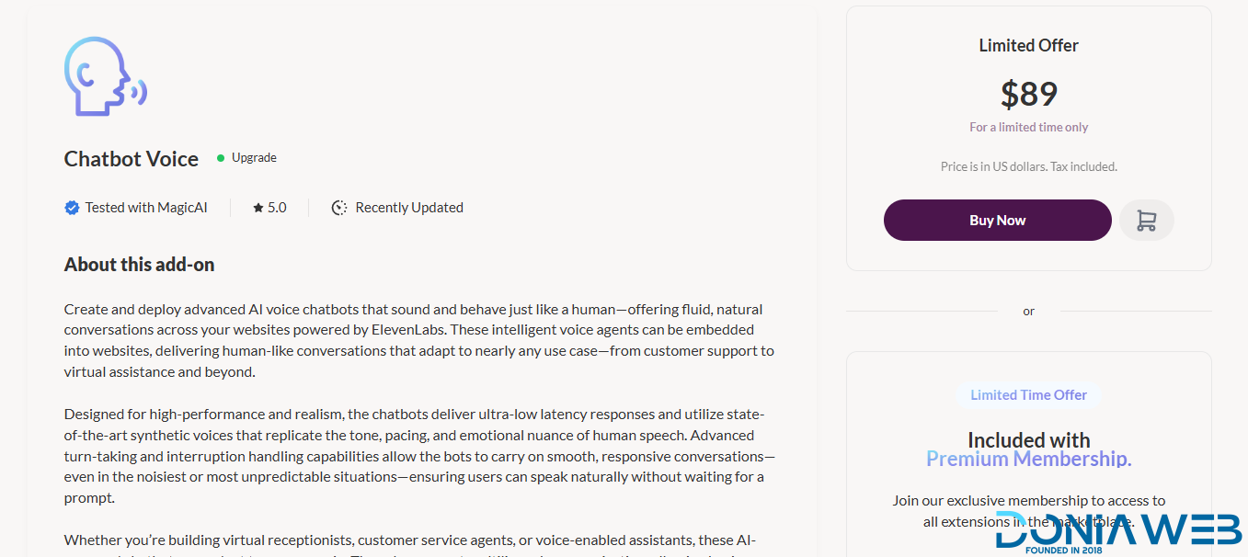Screen dimensions: 1248x557
Task: Click the For a limited time only text
Action: click(1028, 128)
